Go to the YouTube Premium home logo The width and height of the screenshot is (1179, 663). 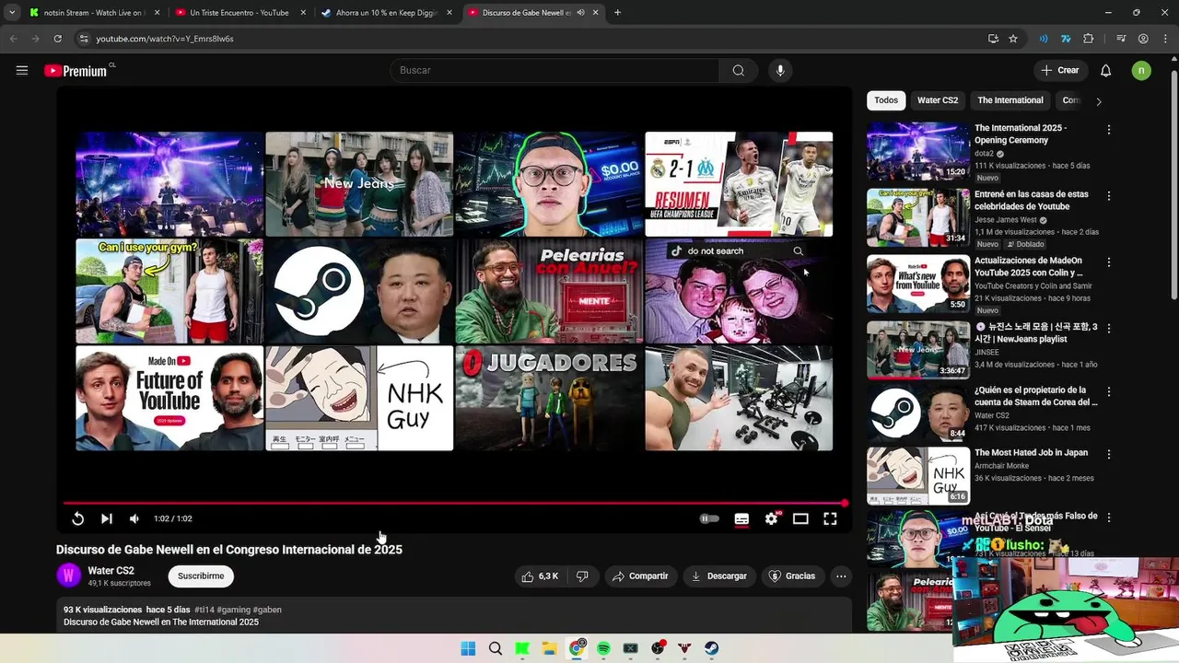click(x=76, y=71)
